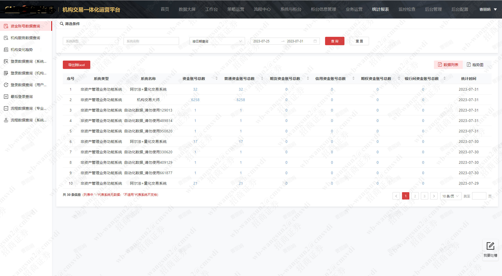
Task: Click the 流程数据查询（专业 sidebar icon
Action: (x=6, y=108)
